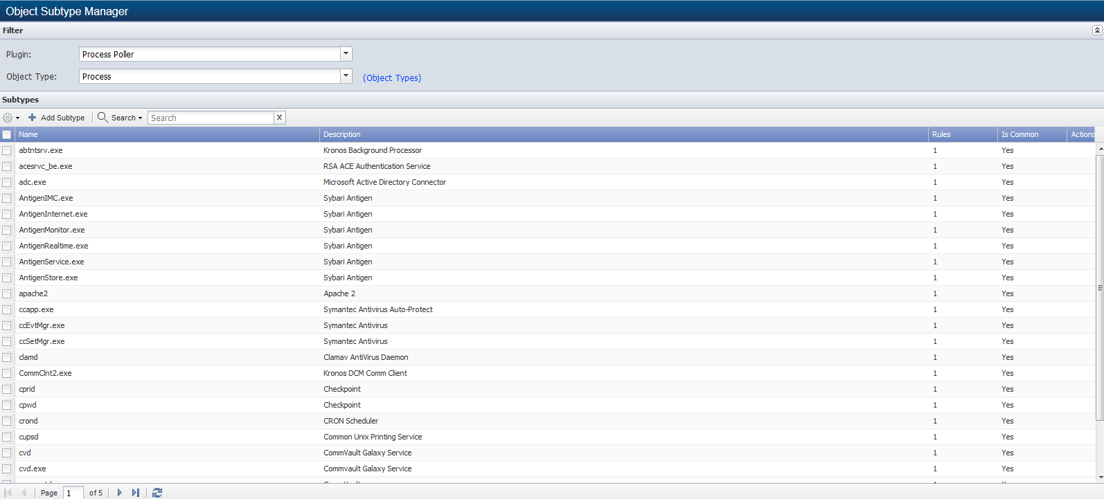Check the crond row checkbox
Image resolution: width=1104 pixels, height=499 pixels.
[6, 421]
